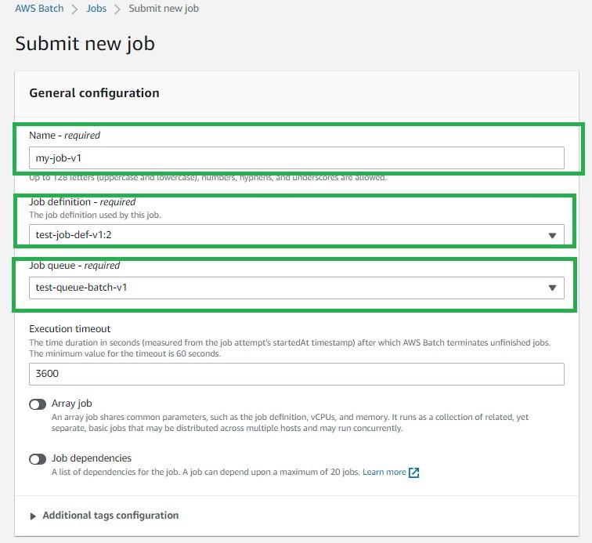Image resolution: width=592 pixels, height=543 pixels.
Task: Click the General configuration section heading
Action: [x=94, y=93]
